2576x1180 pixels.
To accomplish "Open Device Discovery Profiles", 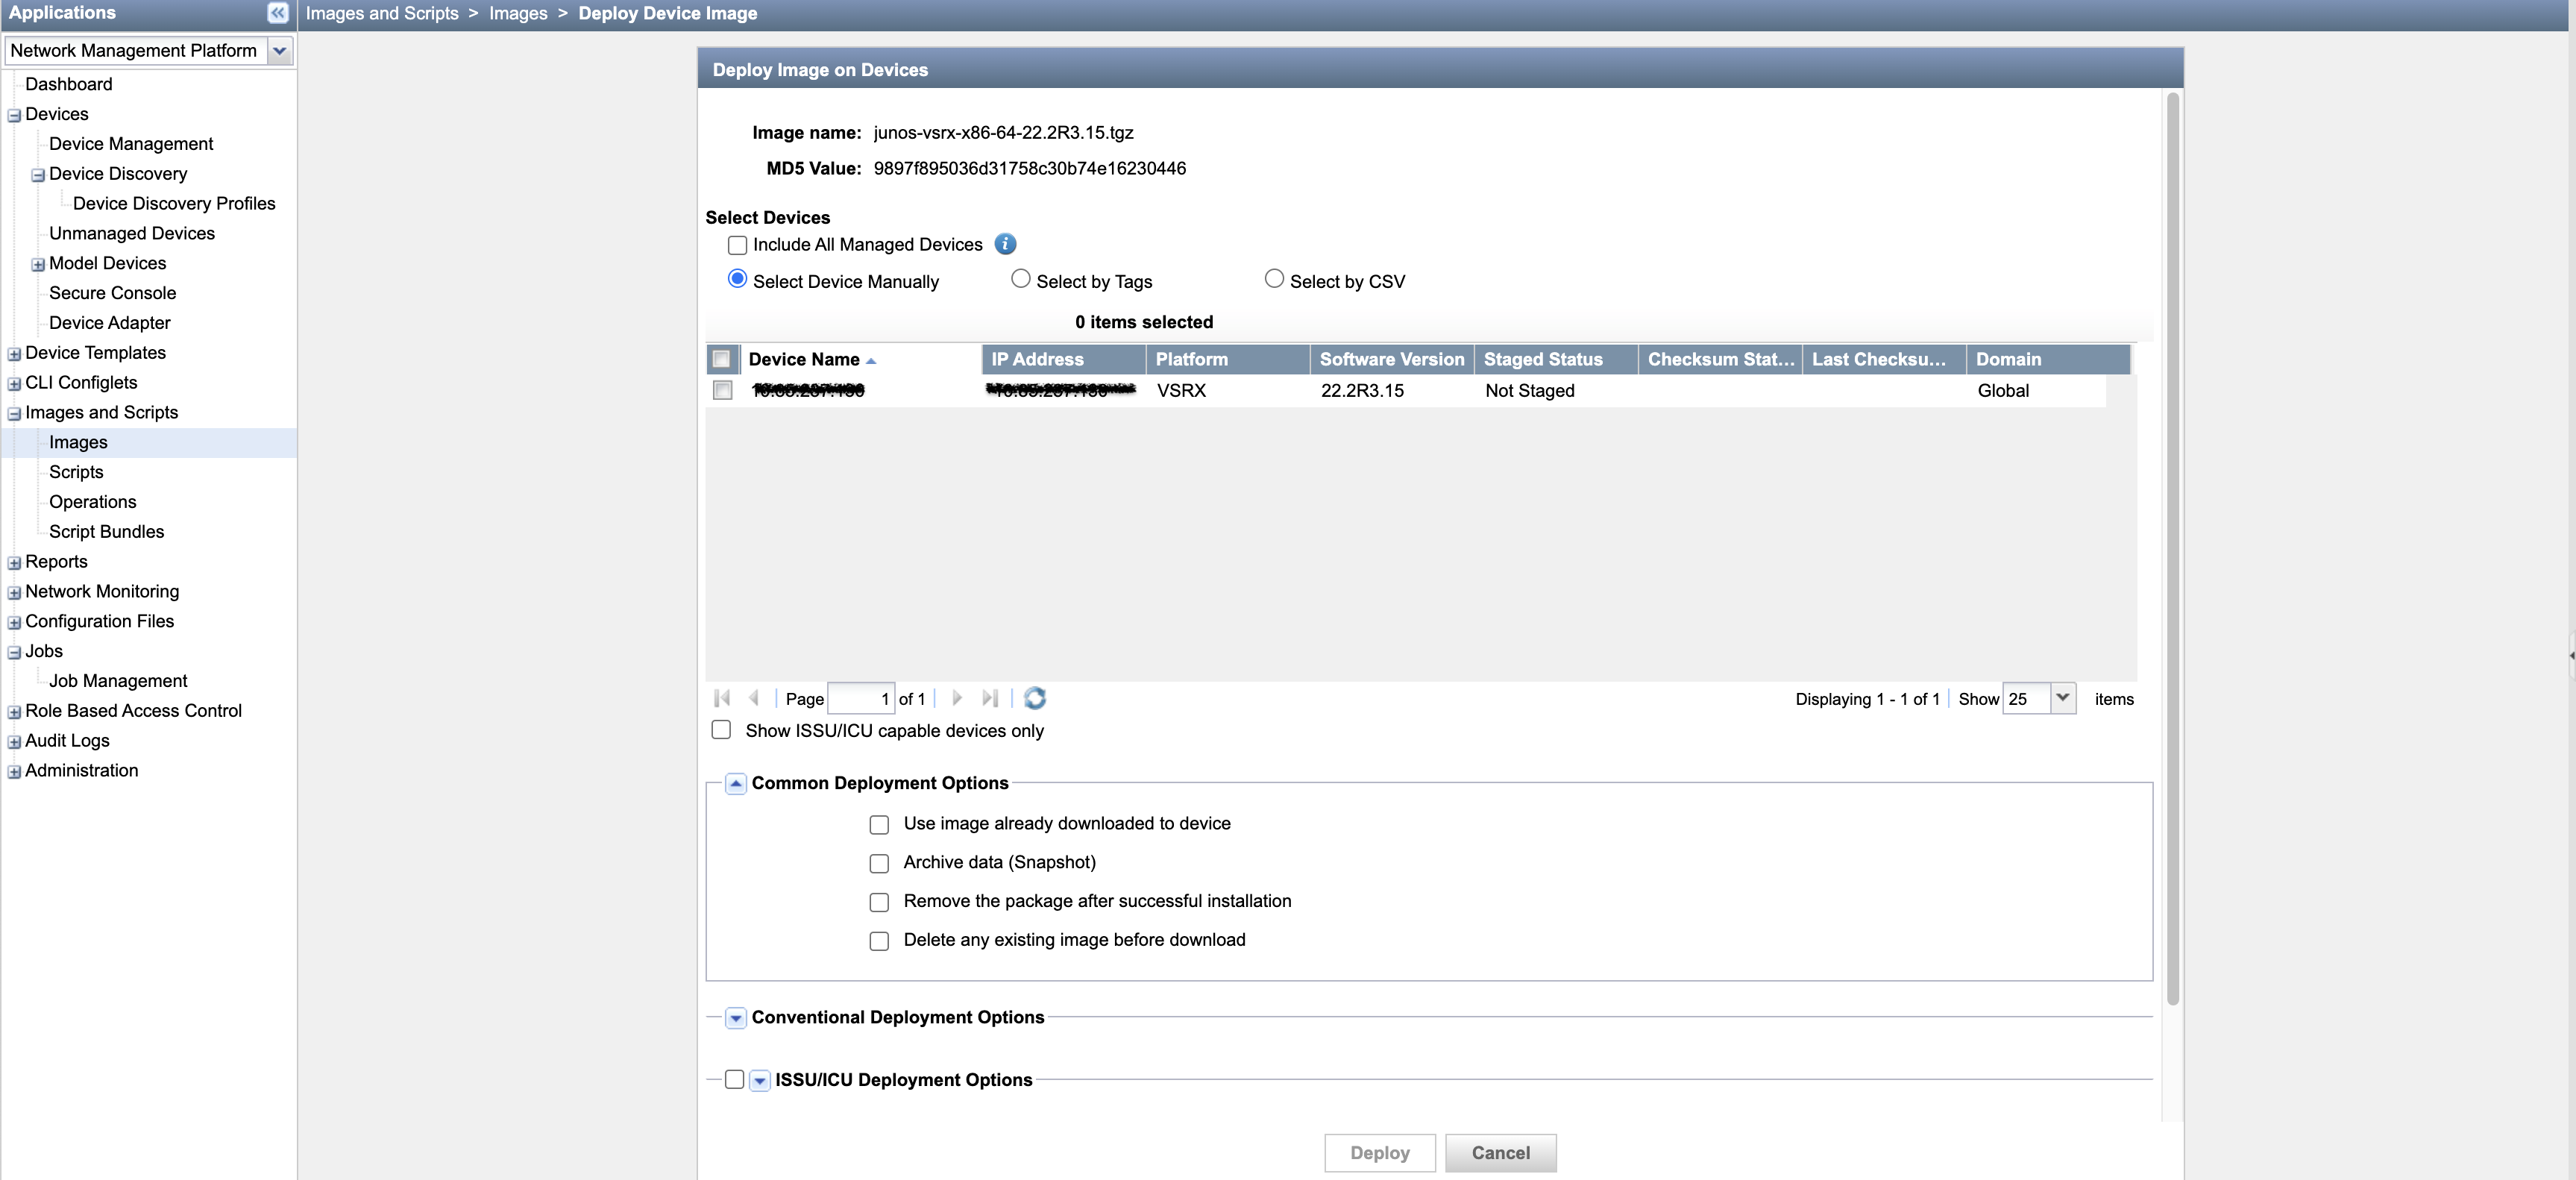I will pyautogui.click(x=174, y=203).
